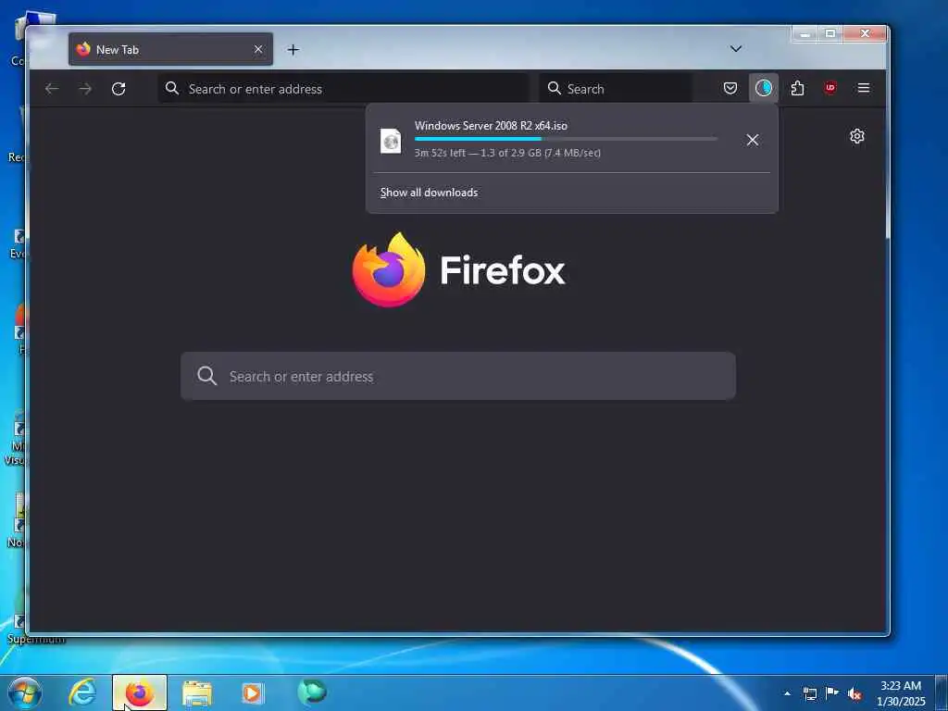Launch Internet Explorer from the taskbar
The width and height of the screenshot is (948, 711).
(82, 692)
